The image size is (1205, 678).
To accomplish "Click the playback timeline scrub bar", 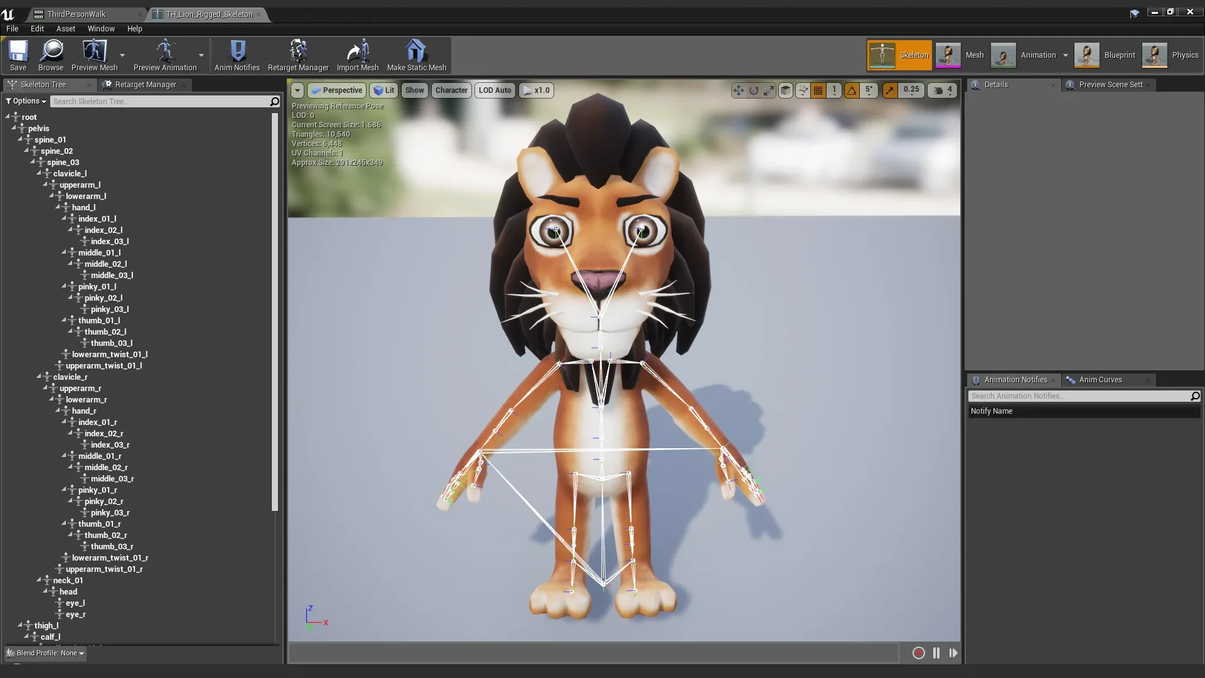I will (594, 653).
